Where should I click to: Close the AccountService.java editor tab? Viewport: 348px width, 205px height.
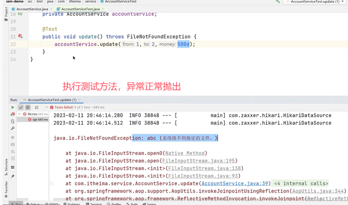coord(51,9)
